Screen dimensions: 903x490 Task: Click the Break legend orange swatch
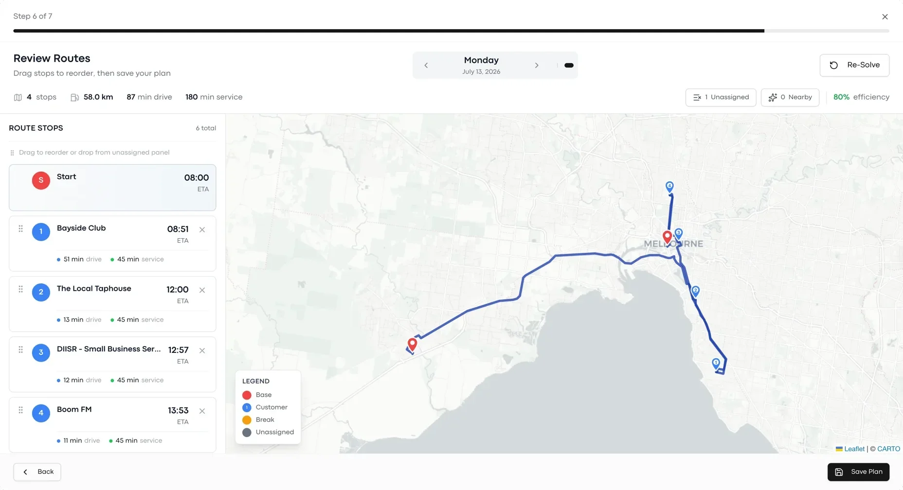[x=247, y=420]
